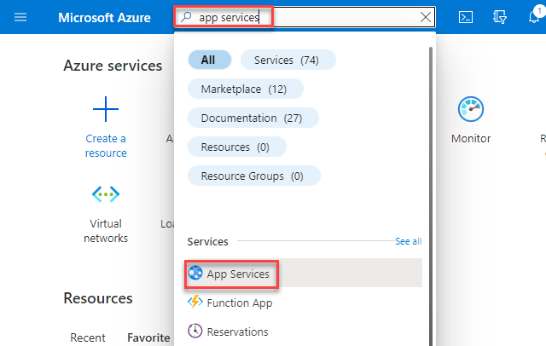The image size is (546, 346).
Task: Clear the search box text
Action: pyautogui.click(x=426, y=17)
